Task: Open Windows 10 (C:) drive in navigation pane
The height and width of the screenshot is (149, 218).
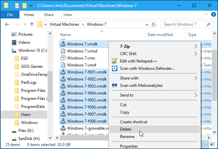Action: coord(29,50)
